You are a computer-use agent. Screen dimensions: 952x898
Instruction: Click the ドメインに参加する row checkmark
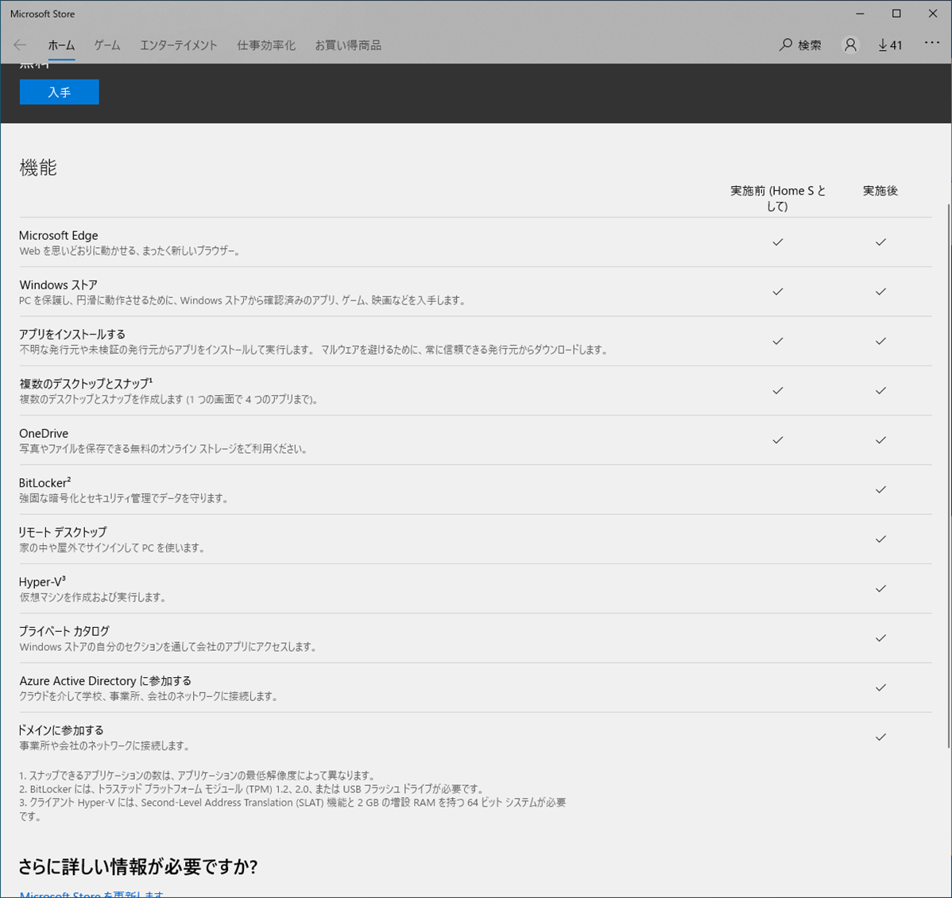[880, 737]
